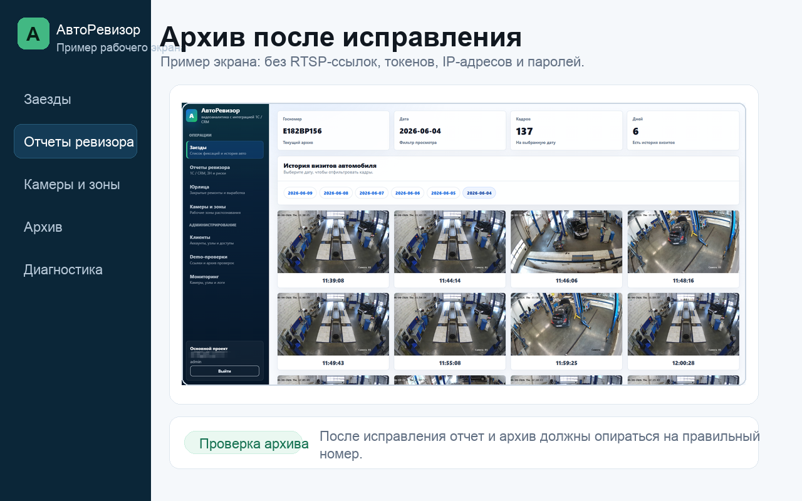Click the Выйти button in the embedded screenshot
Viewport: 802px width, 501px height.
224,371
